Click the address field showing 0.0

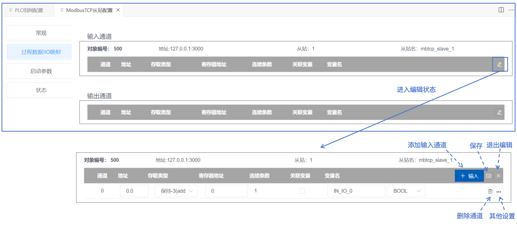point(134,191)
